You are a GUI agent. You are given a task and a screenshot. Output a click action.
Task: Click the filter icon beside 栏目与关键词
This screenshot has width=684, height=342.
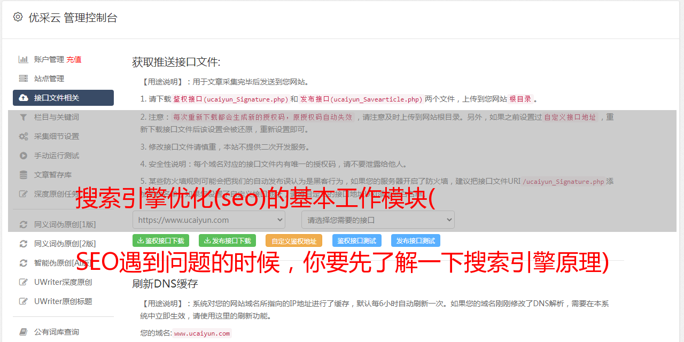click(24, 117)
